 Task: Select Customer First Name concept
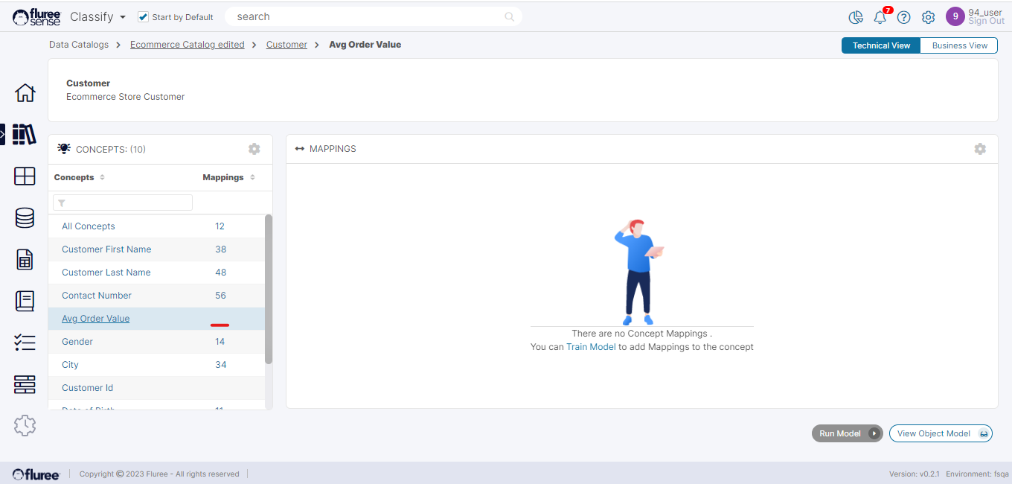pyautogui.click(x=106, y=249)
